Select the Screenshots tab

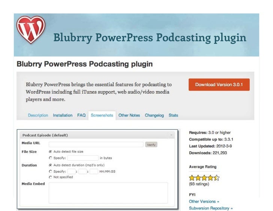(102, 115)
